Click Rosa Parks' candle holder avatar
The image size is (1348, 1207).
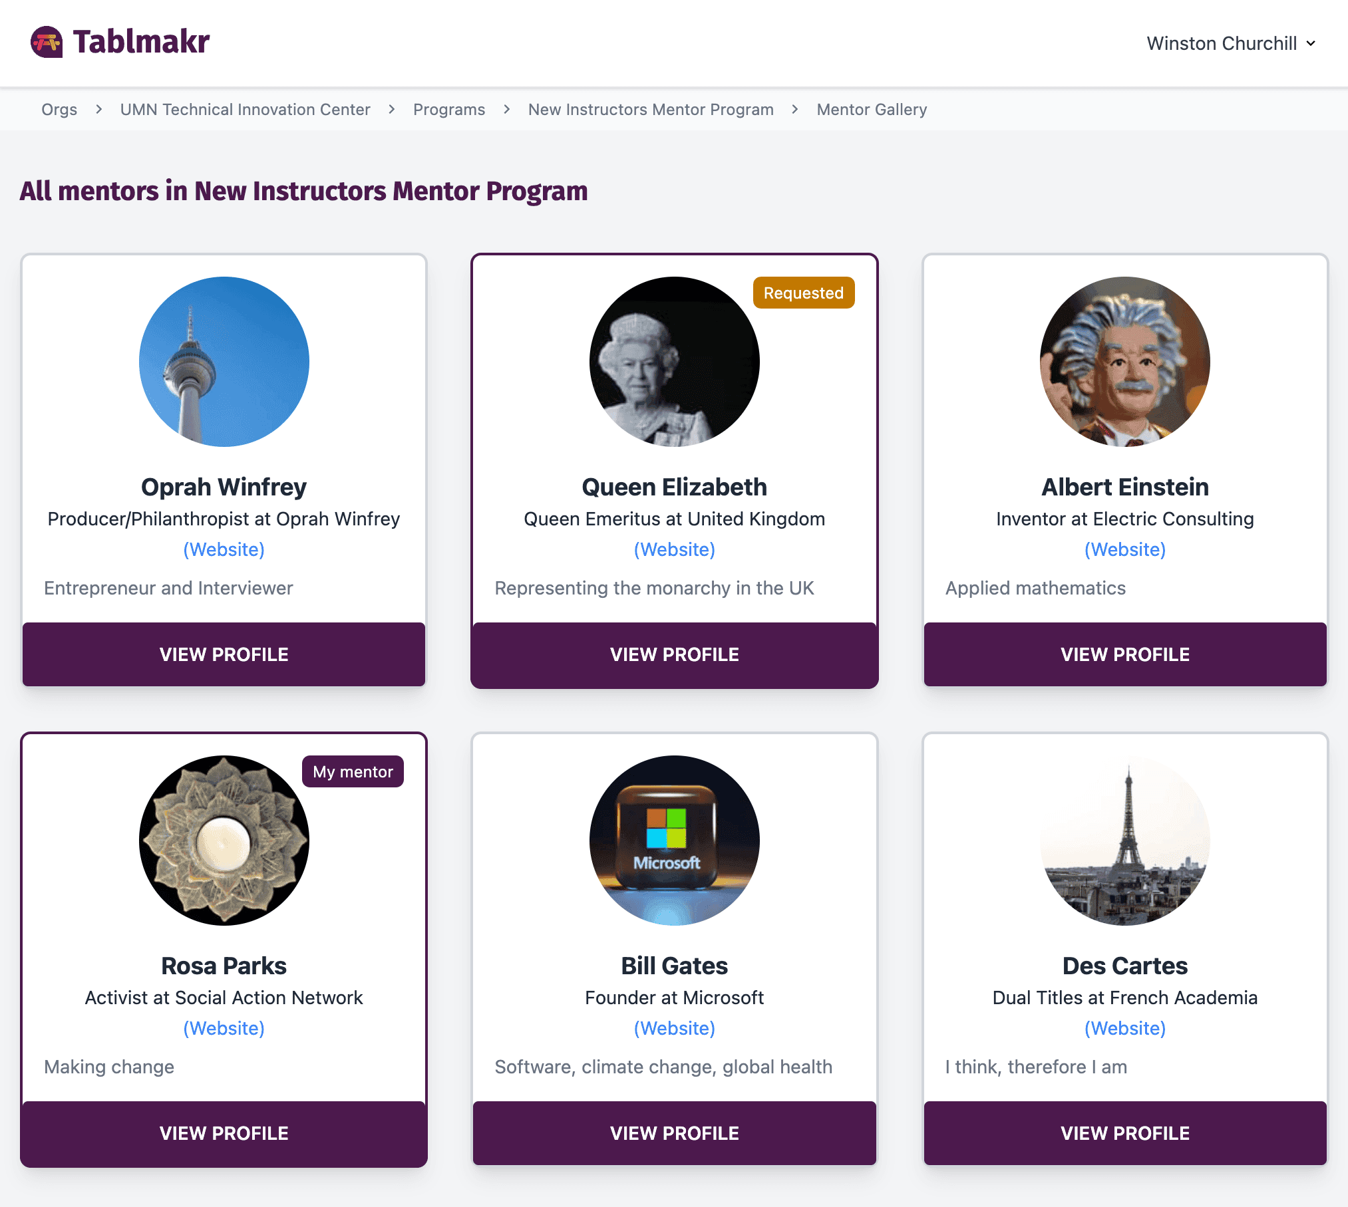(224, 841)
